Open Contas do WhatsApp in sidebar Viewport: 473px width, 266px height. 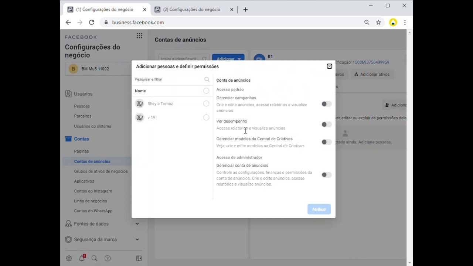[93, 211]
